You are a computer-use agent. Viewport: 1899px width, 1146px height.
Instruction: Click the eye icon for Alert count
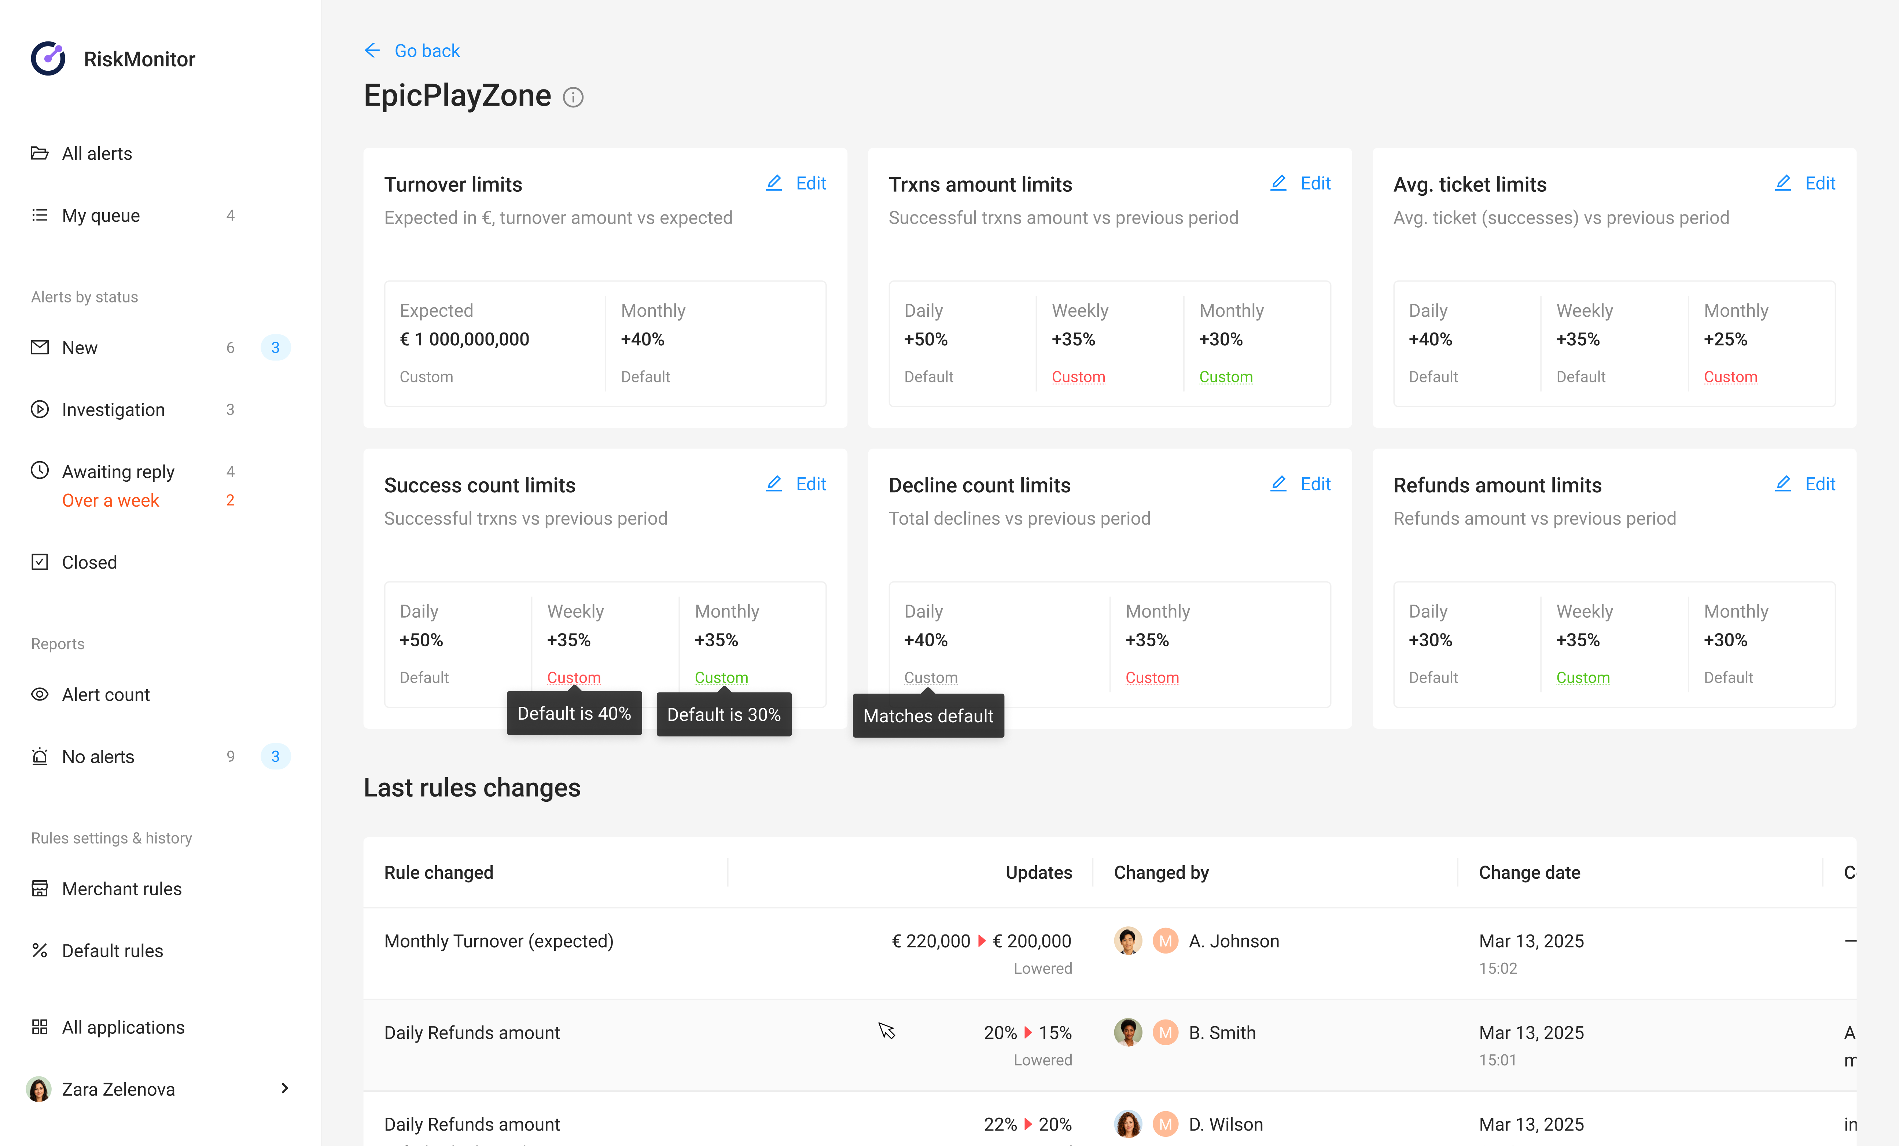[x=39, y=694]
